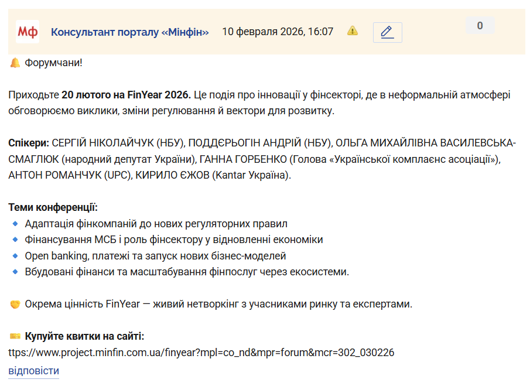Click the handshake emoji near "Окрема цінність"
Viewport: 530px width, 386px height.
click(x=15, y=305)
